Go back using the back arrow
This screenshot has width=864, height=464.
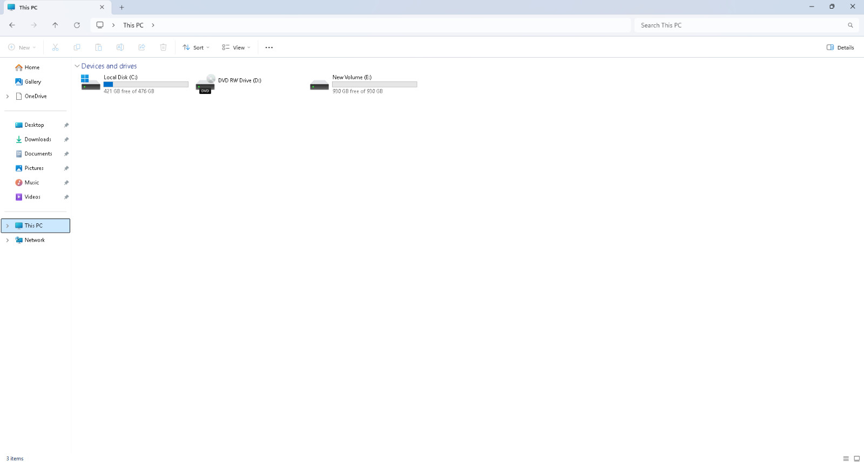12,25
